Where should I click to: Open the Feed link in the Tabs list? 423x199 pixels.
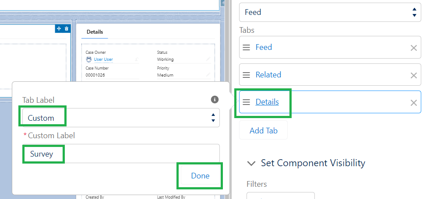pos(264,47)
